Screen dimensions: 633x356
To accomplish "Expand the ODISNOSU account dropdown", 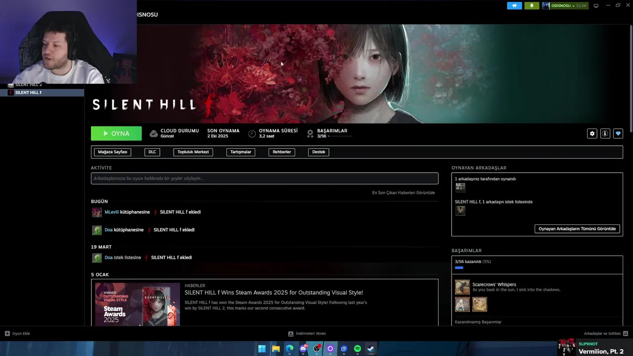I will (x=564, y=5).
